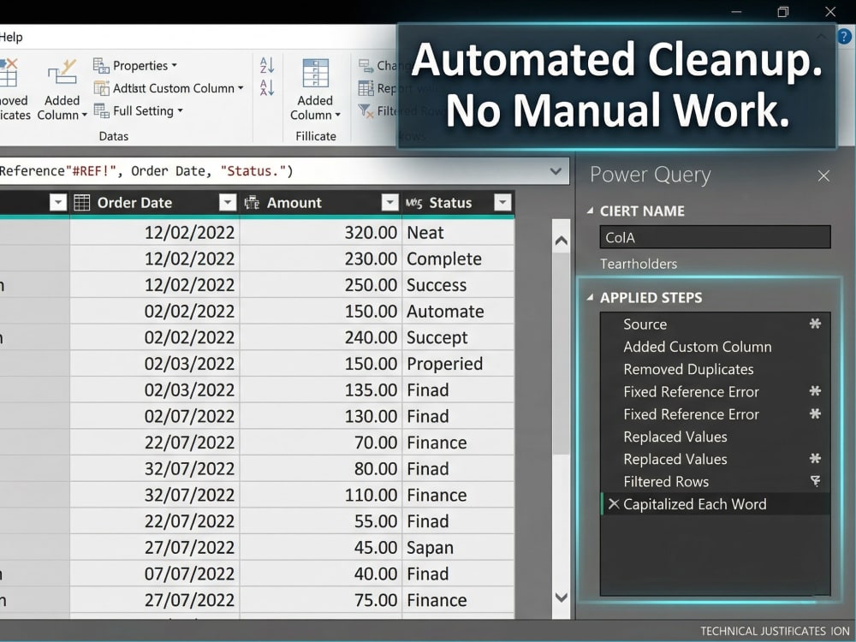This screenshot has height=642, width=856.
Task: Click the Amount cell 110.00
Action: [321, 495]
